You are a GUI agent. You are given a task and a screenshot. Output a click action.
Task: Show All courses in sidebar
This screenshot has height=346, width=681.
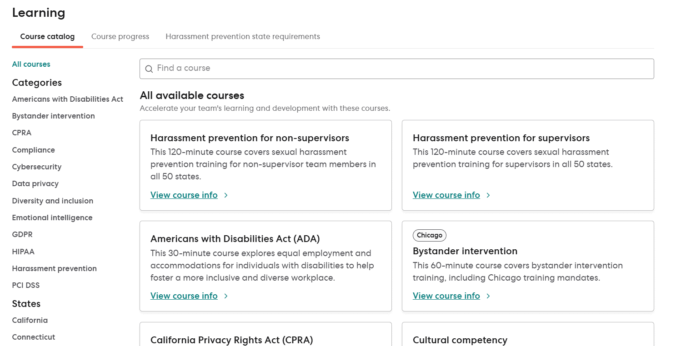(x=31, y=64)
